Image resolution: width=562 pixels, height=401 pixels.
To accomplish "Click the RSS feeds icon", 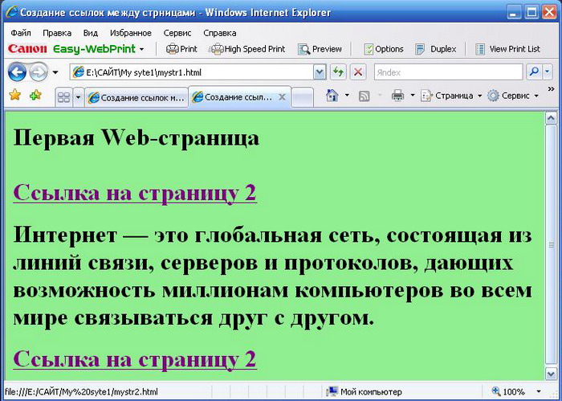I will (x=364, y=96).
